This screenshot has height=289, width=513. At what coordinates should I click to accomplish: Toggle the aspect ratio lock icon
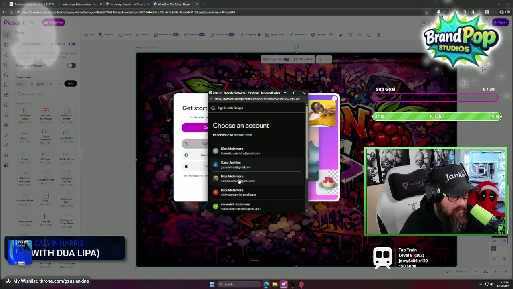tap(31, 83)
